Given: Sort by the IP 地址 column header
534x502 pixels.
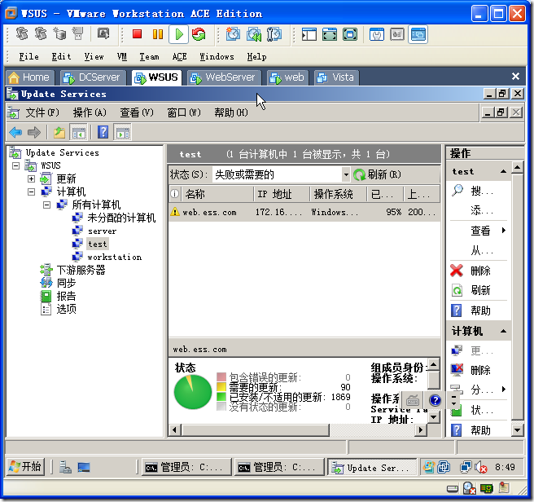Looking at the screenshot, I should pyautogui.click(x=282, y=194).
